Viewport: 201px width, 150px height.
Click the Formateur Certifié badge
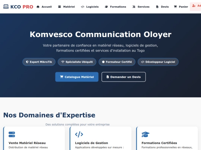pyautogui.click(x=117, y=62)
